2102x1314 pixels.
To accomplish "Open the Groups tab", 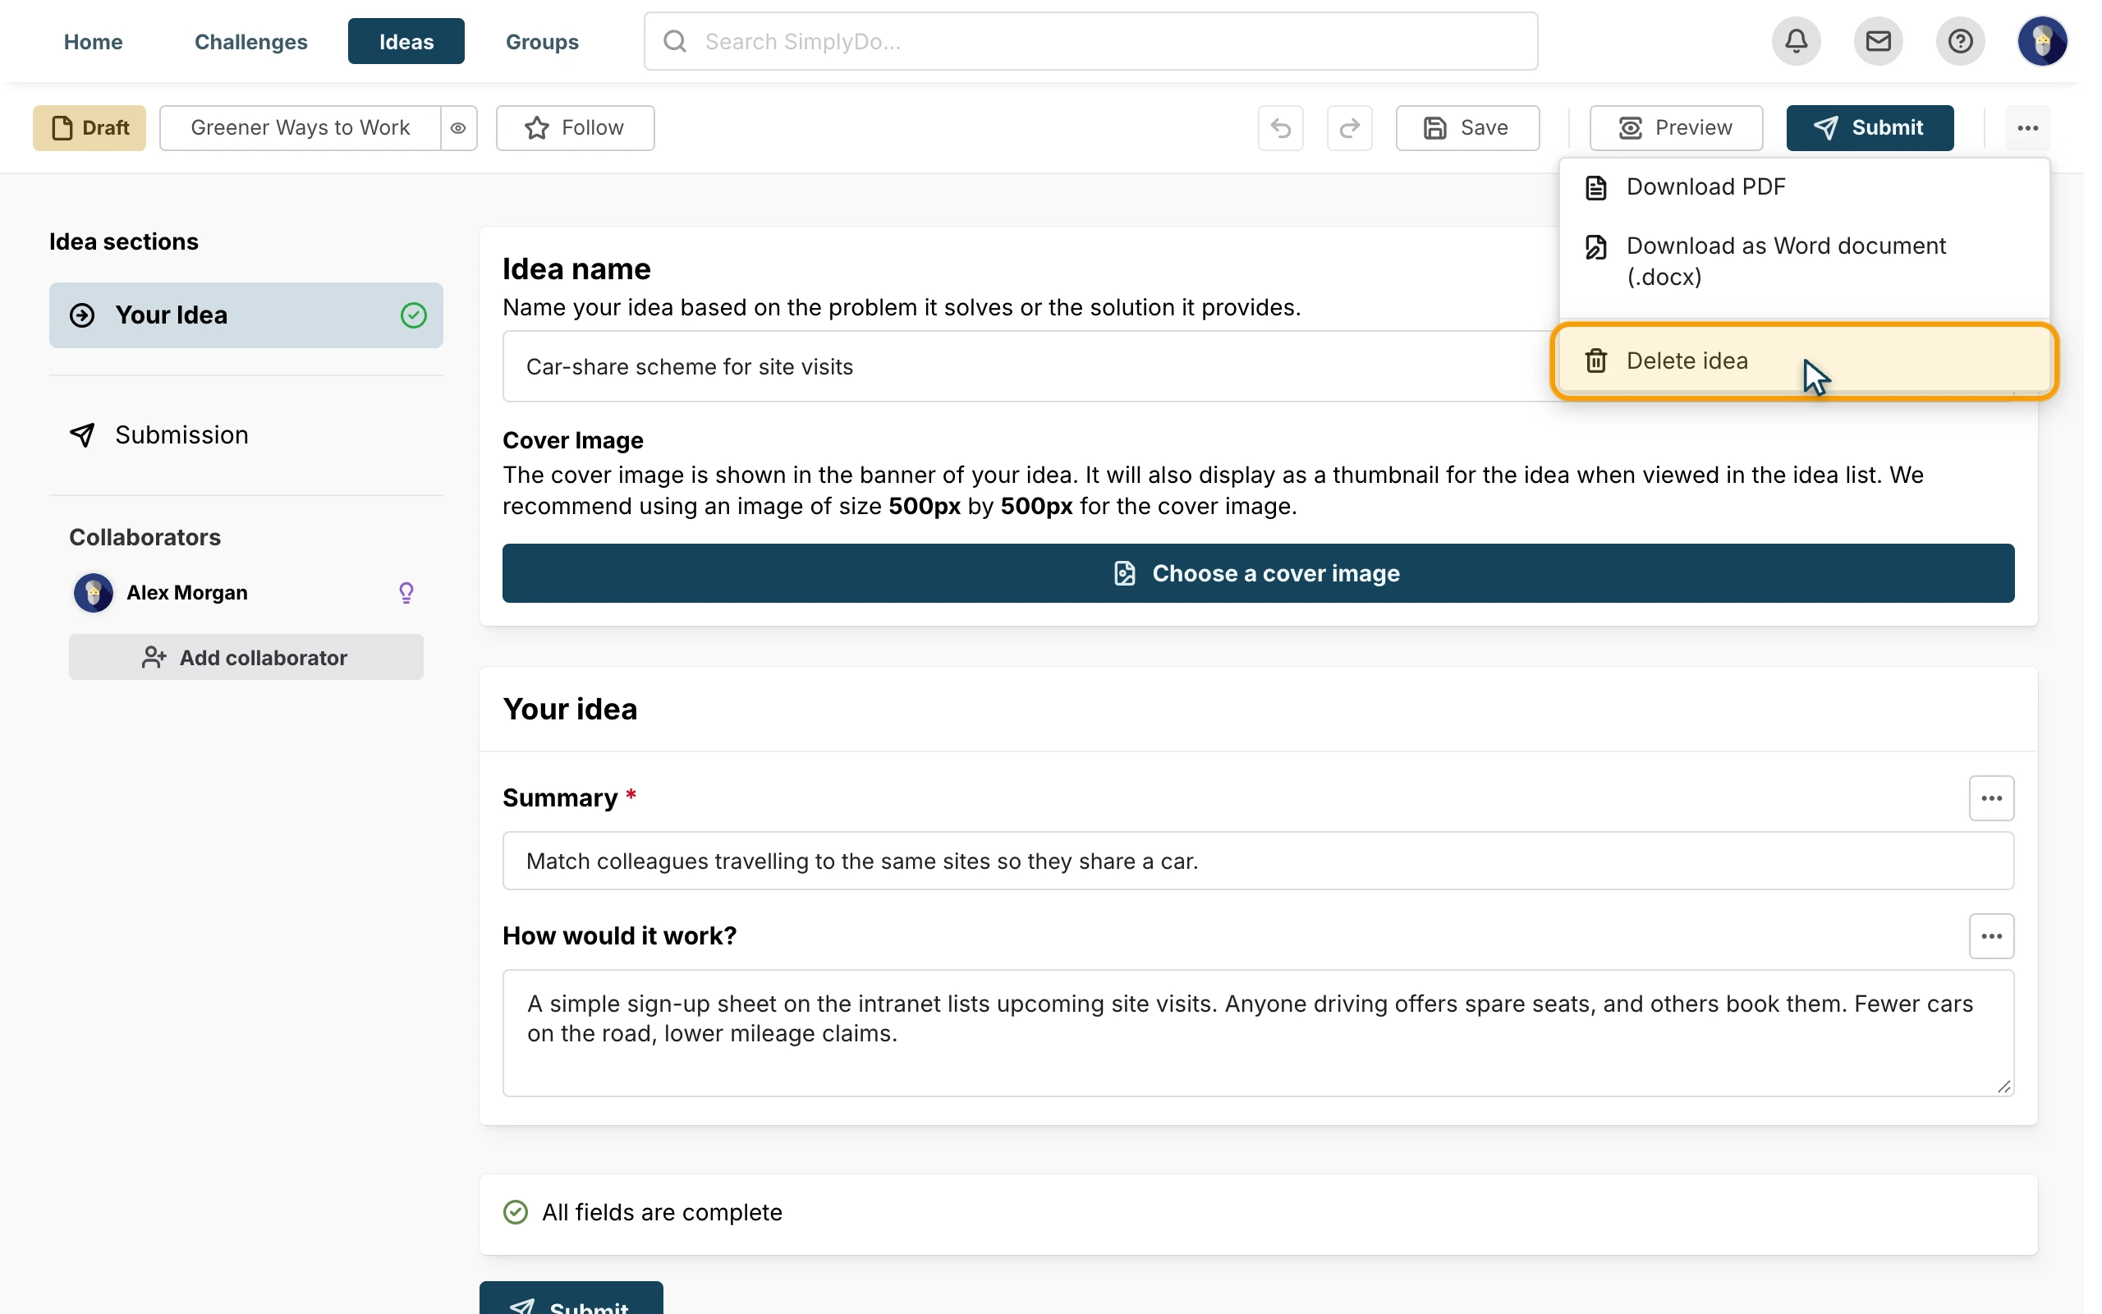I will click(542, 41).
